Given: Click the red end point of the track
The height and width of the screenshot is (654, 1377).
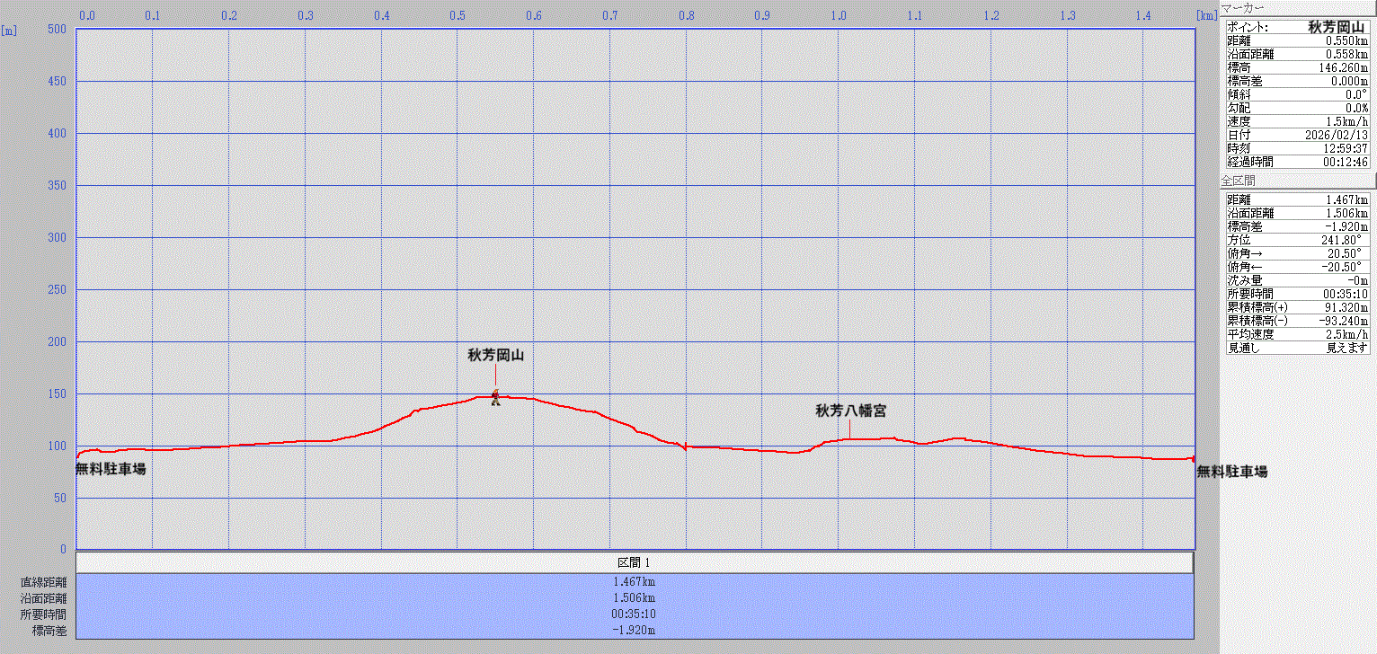Looking at the screenshot, I should tap(1194, 459).
